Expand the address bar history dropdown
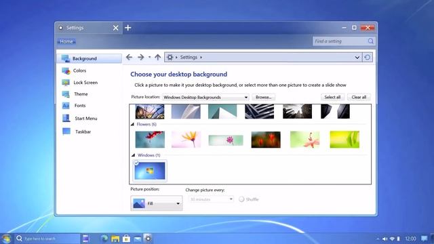Screen dimensions: 434x244 357,57
